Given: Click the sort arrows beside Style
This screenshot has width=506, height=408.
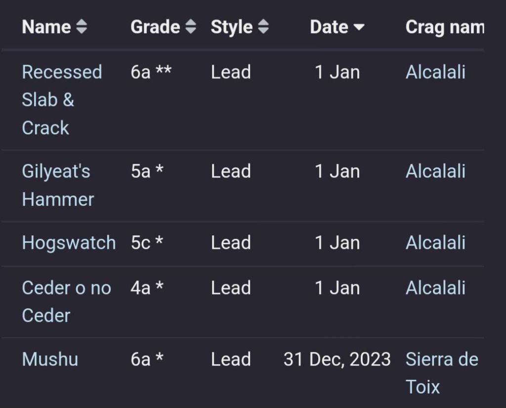Looking at the screenshot, I should [x=263, y=27].
